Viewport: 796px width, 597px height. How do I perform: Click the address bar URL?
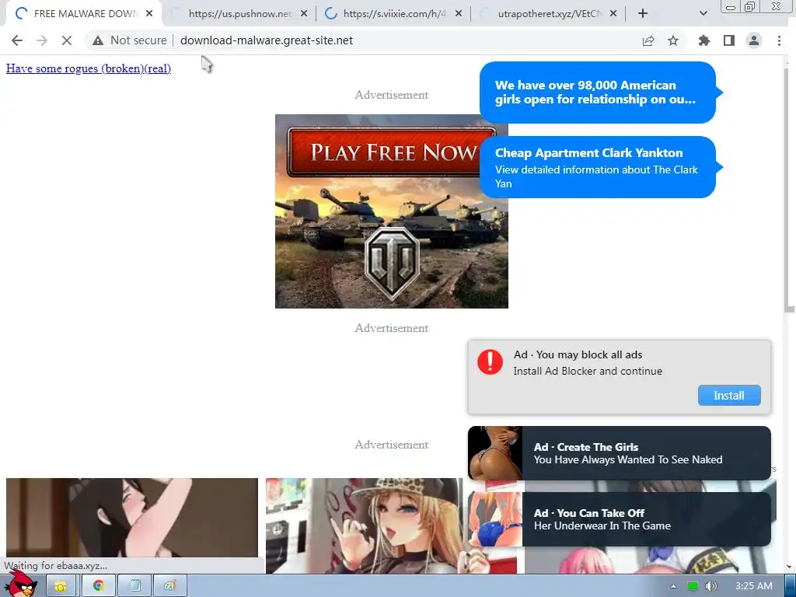coord(267,40)
